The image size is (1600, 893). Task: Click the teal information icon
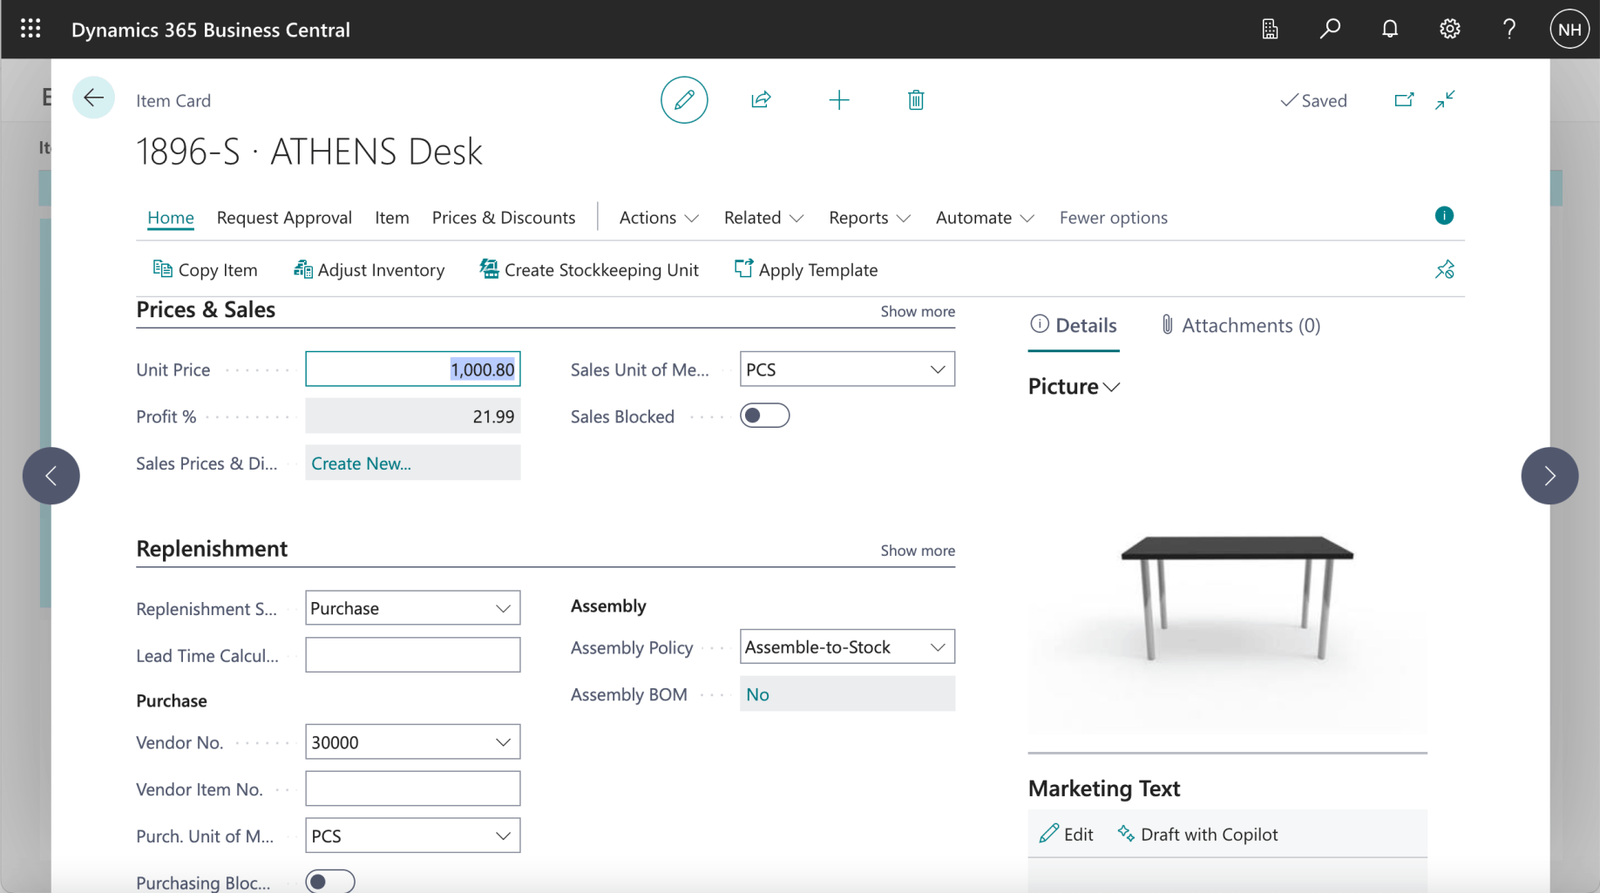coord(1444,215)
